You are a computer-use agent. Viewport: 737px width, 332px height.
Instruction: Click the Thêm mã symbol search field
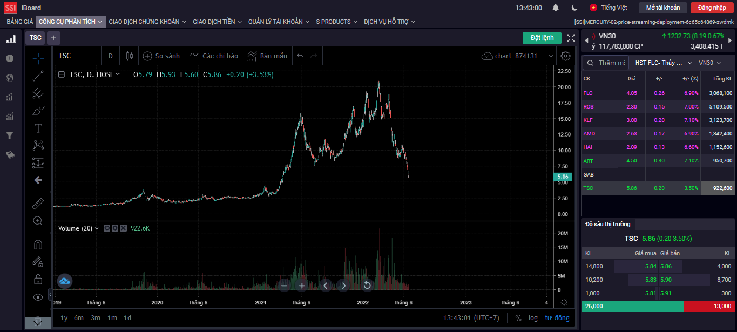[606, 63]
